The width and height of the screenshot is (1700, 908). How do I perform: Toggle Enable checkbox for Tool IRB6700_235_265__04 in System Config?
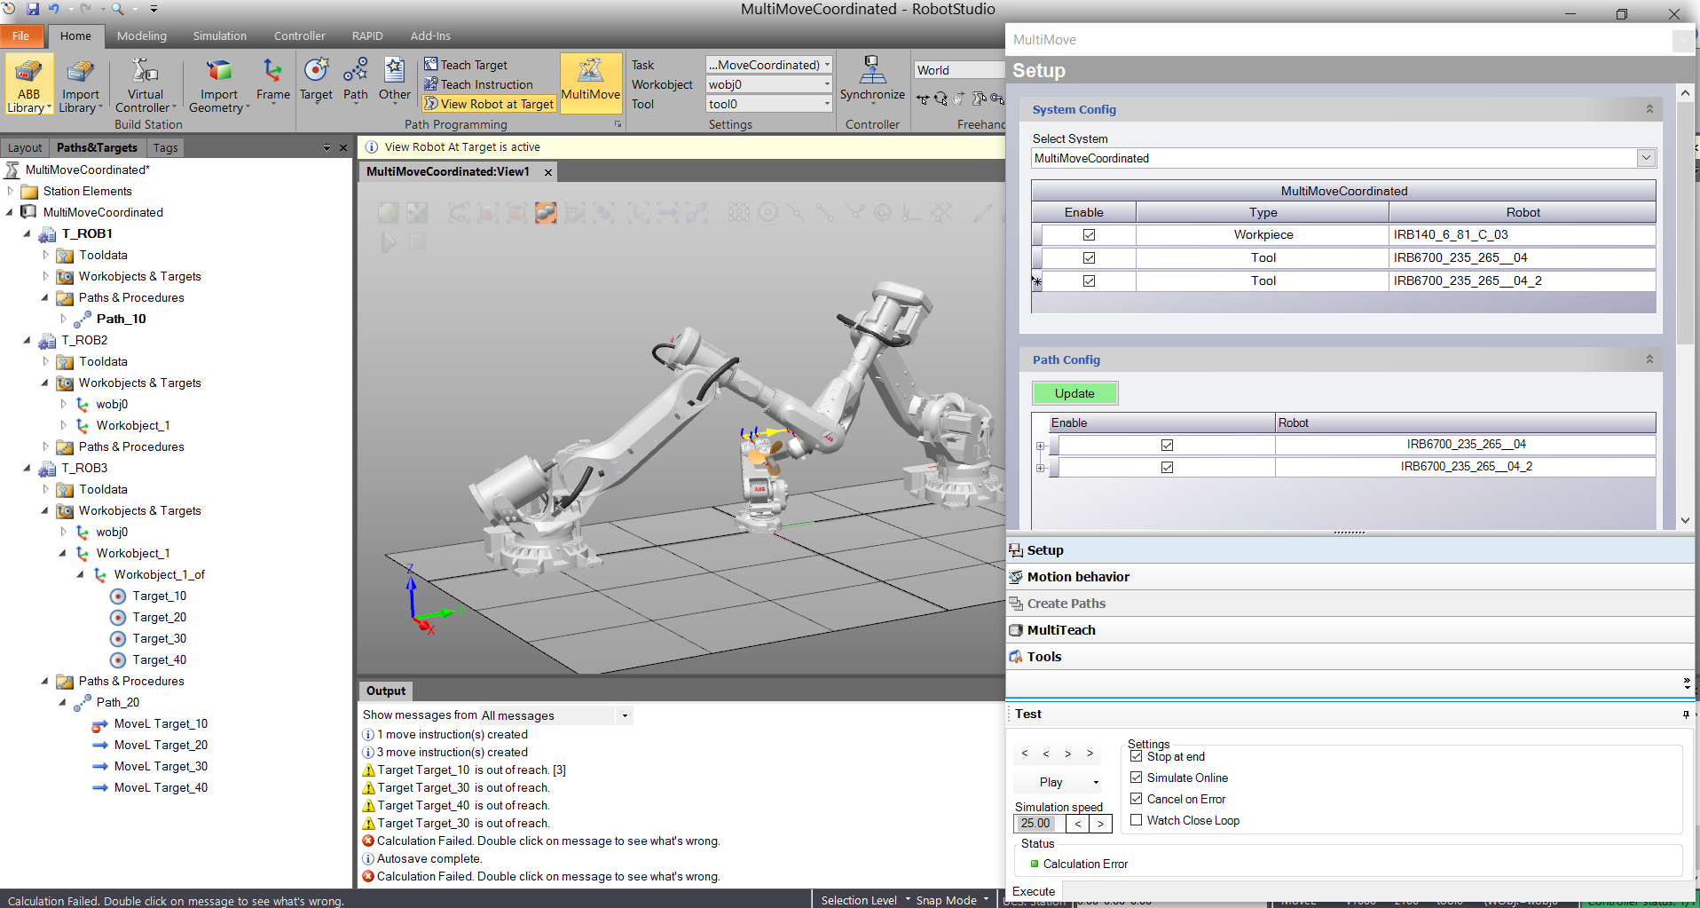pos(1089,258)
